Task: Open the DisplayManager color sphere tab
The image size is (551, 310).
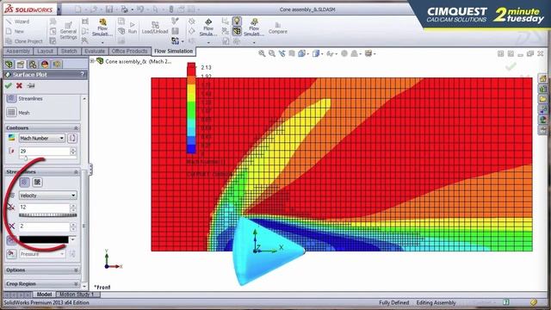Action: (x=45, y=64)
